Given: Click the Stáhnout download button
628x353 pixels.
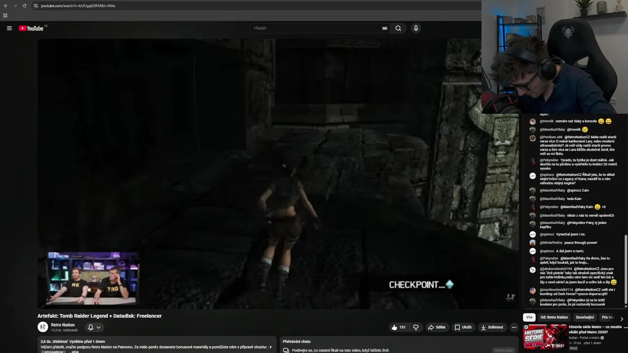Looking at the screenshot, I should (x=492, y=327).
